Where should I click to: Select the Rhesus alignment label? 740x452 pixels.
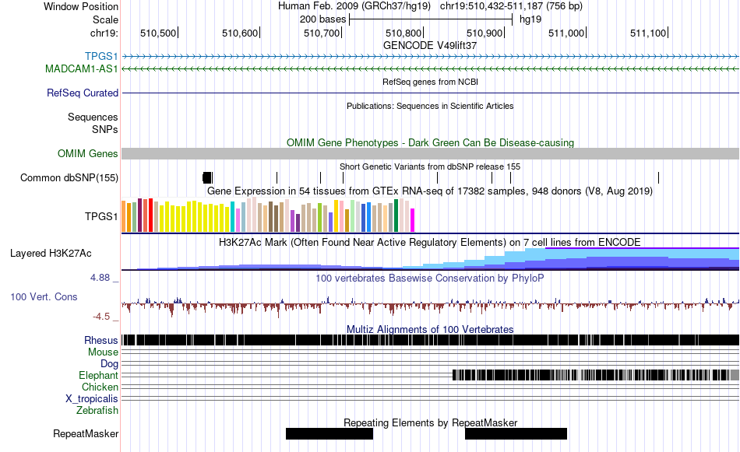click(101, 340)
